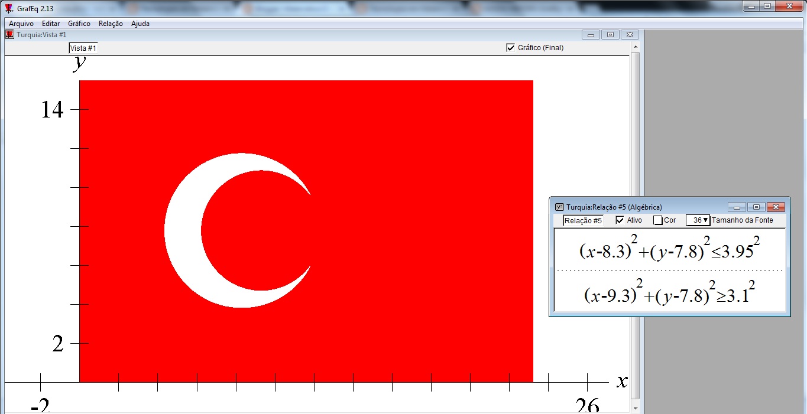Screen dimensions: 807x414
Task: Close the GrafEq main window
Action: click(790, 6)
